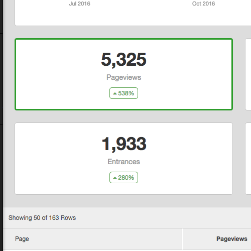251x251 pixels.
Task: Select the Pageviews metric card
Action: coord(123,74)
